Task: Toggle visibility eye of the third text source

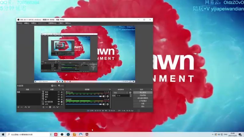Action: point(59,97)
